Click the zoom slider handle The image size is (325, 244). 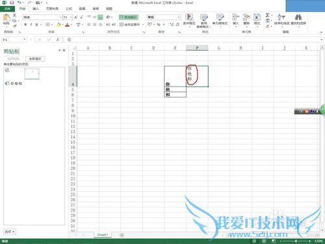pyautogui.click(x=296, y=241)
